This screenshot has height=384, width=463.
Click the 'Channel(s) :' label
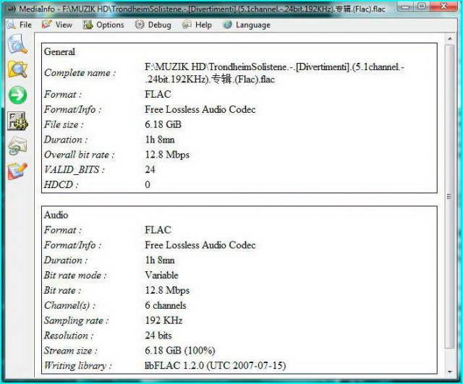point(69,305)
